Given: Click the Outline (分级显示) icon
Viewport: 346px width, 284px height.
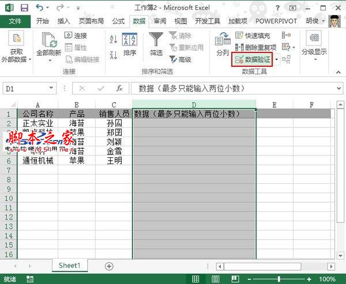Looking at the screenshot, I should click(314, 38).
